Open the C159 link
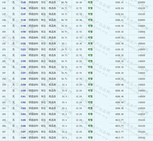The image size is (153, 141). [23, 85]
